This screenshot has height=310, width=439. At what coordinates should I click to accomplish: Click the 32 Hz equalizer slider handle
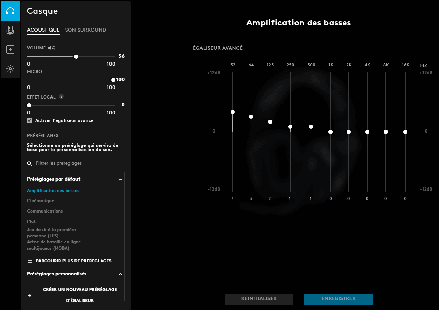(233, 112)
